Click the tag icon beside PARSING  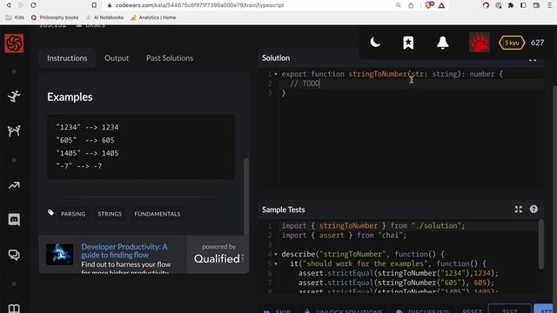tap(50, 213)
